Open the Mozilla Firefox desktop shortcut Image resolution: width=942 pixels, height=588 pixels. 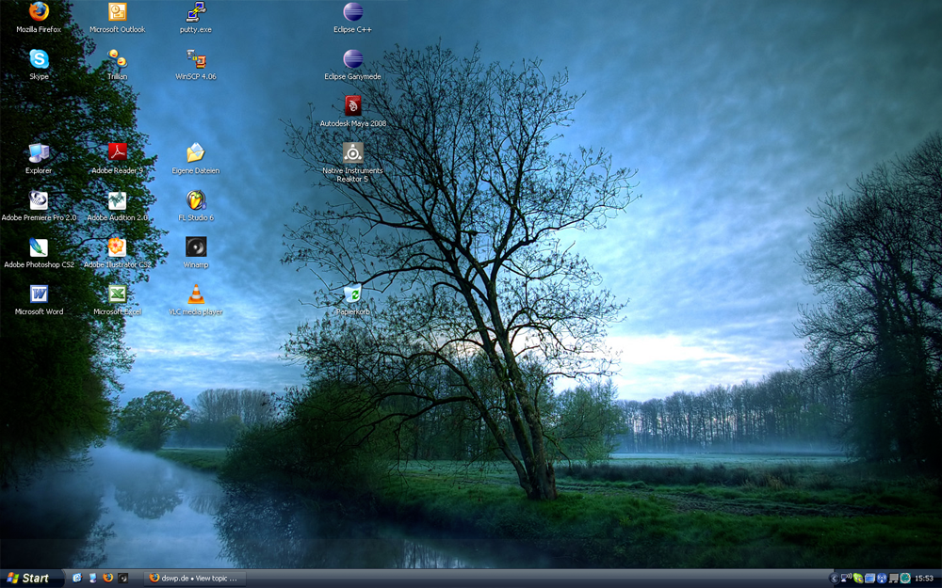point(39,18)
